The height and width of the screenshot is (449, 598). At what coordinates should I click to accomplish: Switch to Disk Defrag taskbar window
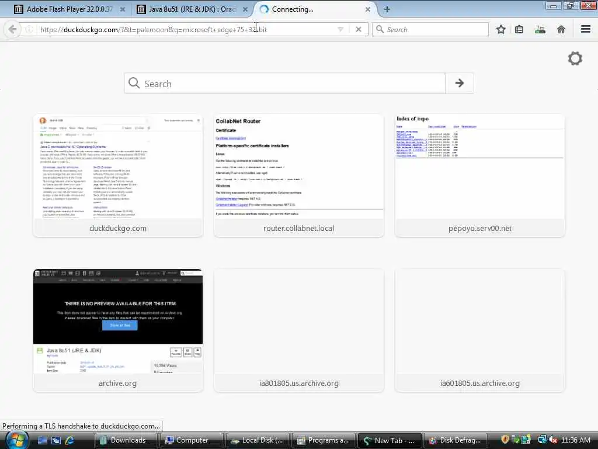tap(456, 440)
